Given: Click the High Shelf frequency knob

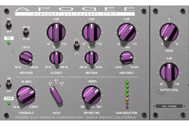Looking at the screenshot, I should click(127, 58).
